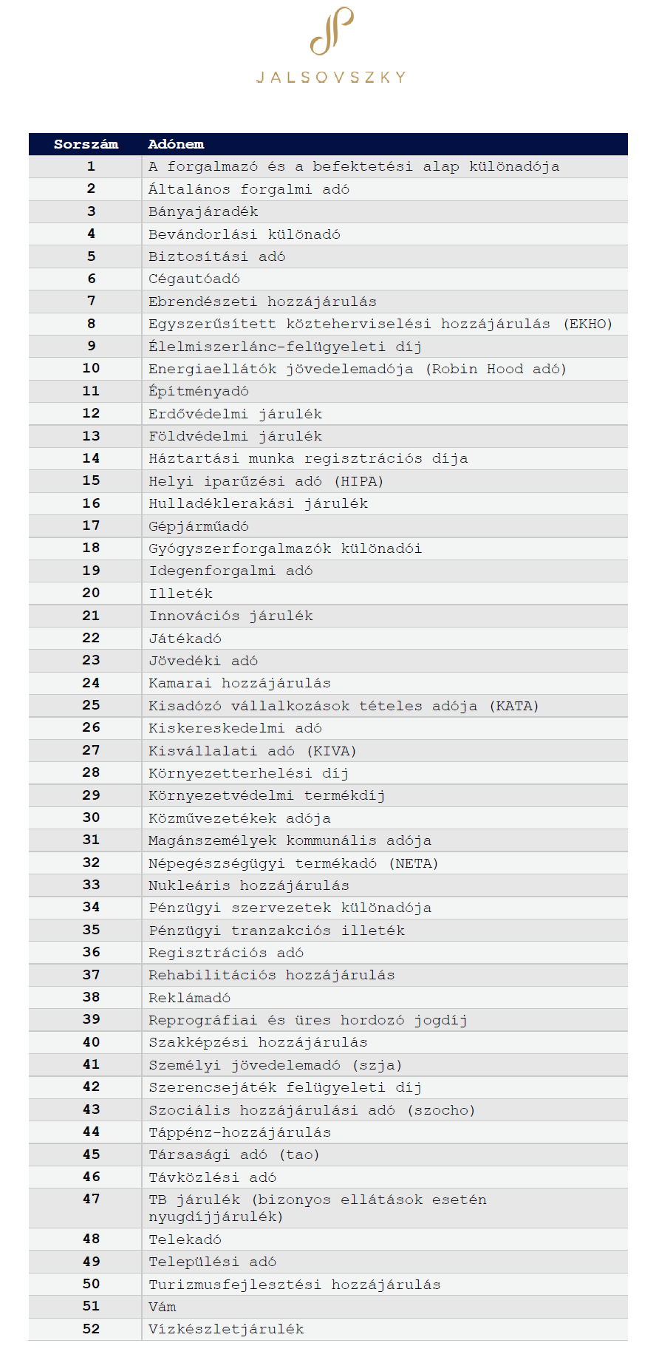Screen dimensions: 656x1360
Task: Click the Cégautóadó row
Action: tap(328, 279)
